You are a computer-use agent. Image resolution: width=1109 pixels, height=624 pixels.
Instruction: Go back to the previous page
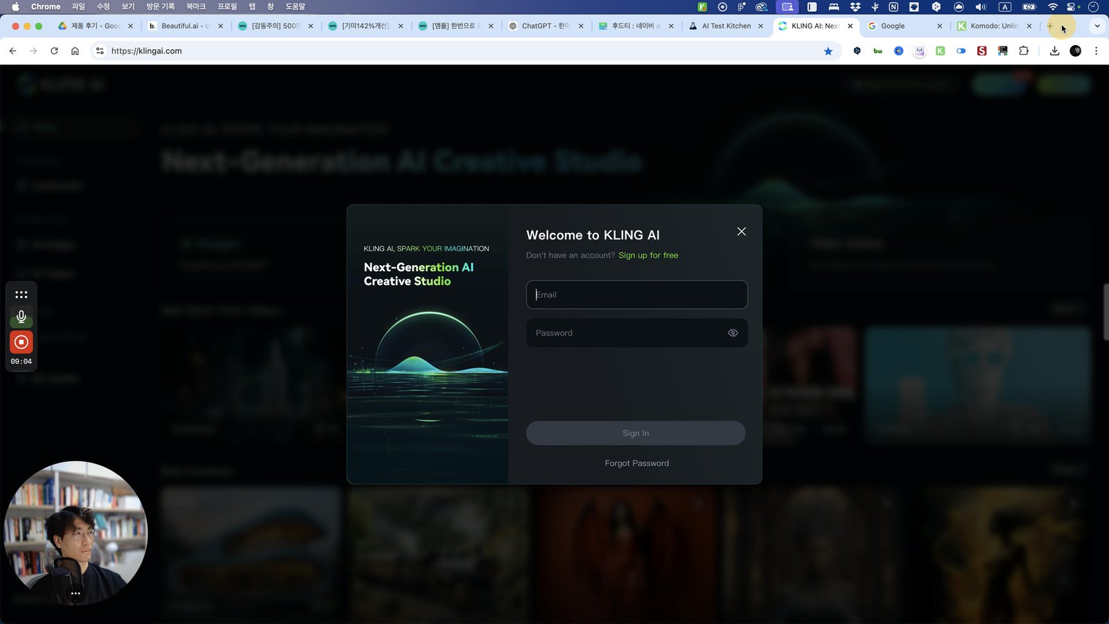point(12,51)
